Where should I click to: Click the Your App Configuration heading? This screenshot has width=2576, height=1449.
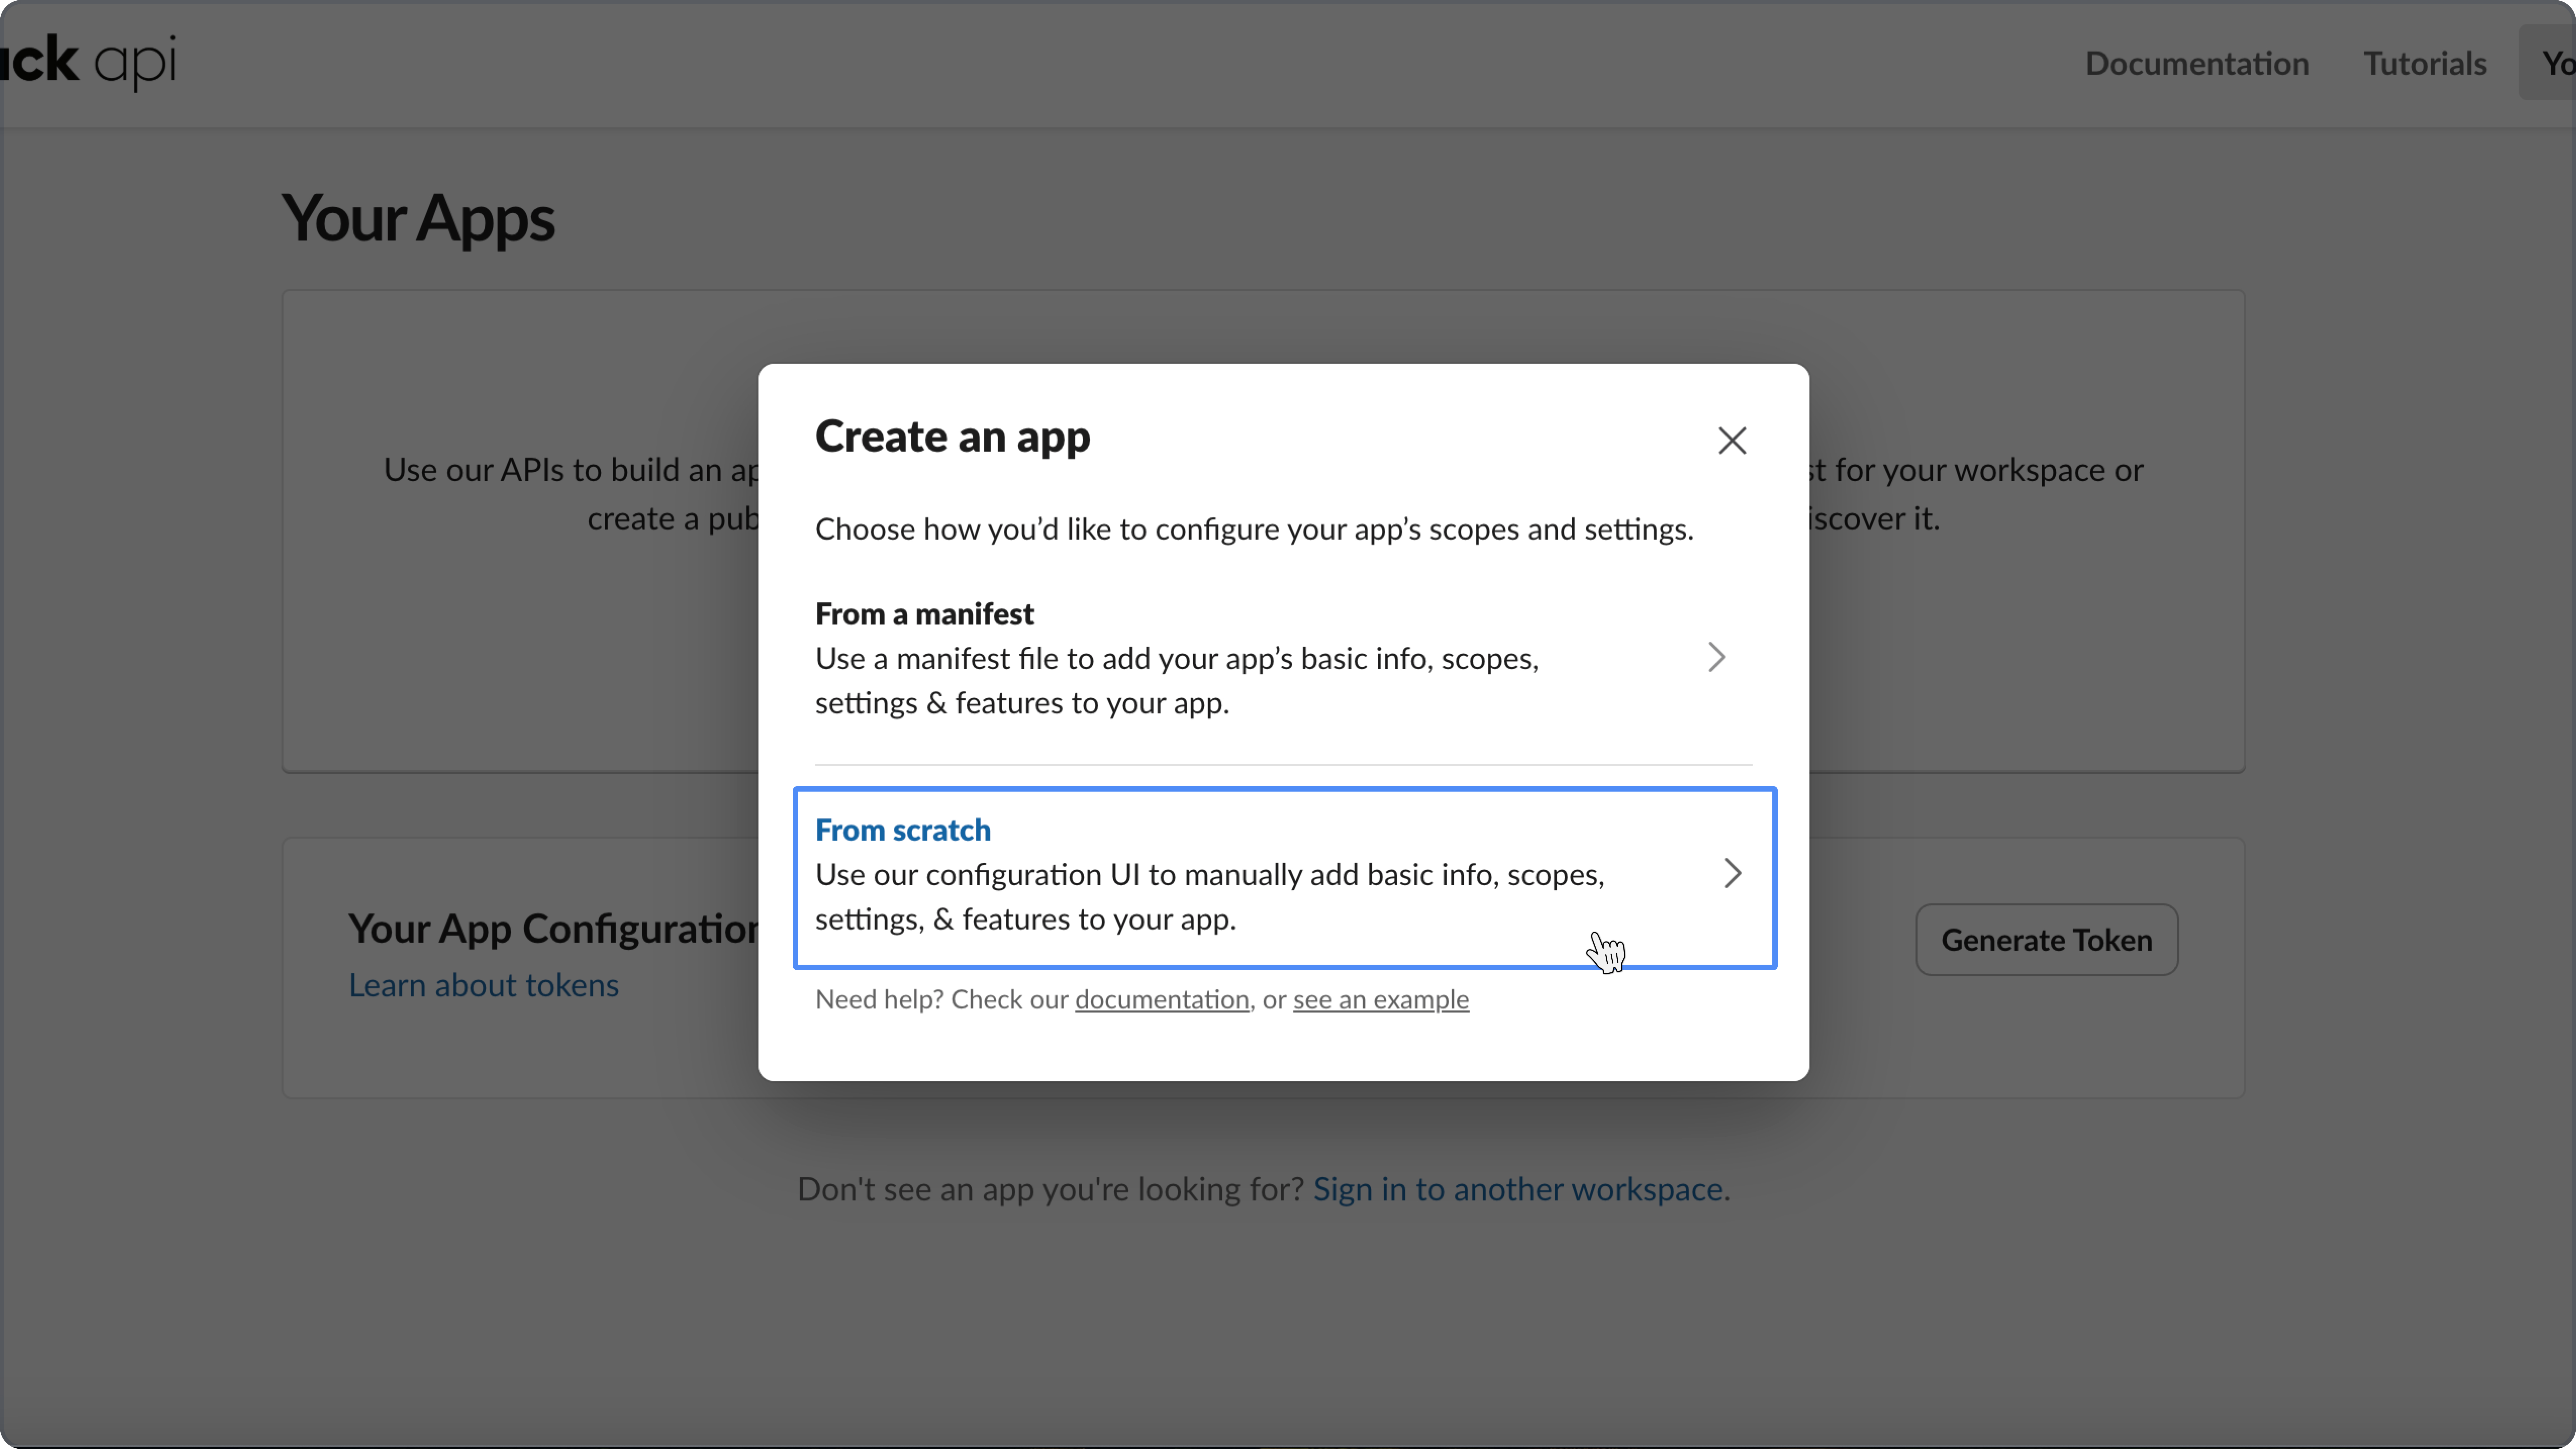click(x=553, y=928)
